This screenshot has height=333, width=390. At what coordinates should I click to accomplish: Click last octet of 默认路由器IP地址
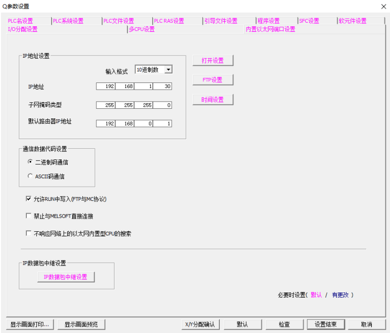[x=163, y=123]
